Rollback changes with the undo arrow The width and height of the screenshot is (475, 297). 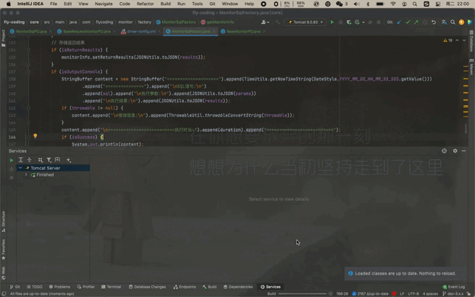click(x=434, y=22)
